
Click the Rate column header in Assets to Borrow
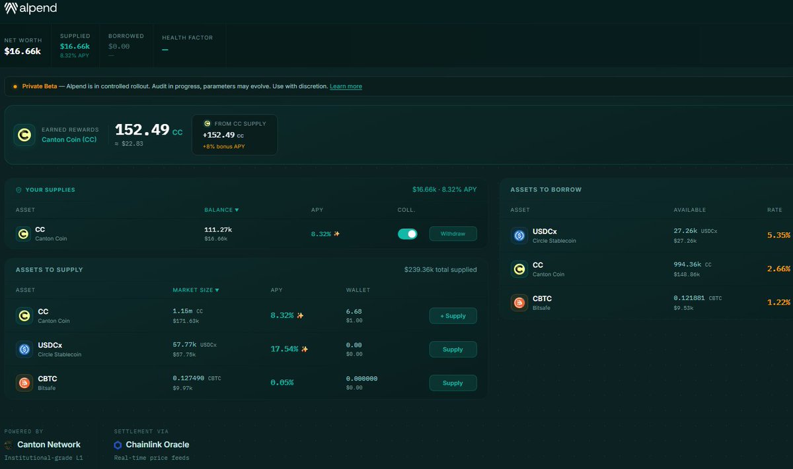point(775,210)
